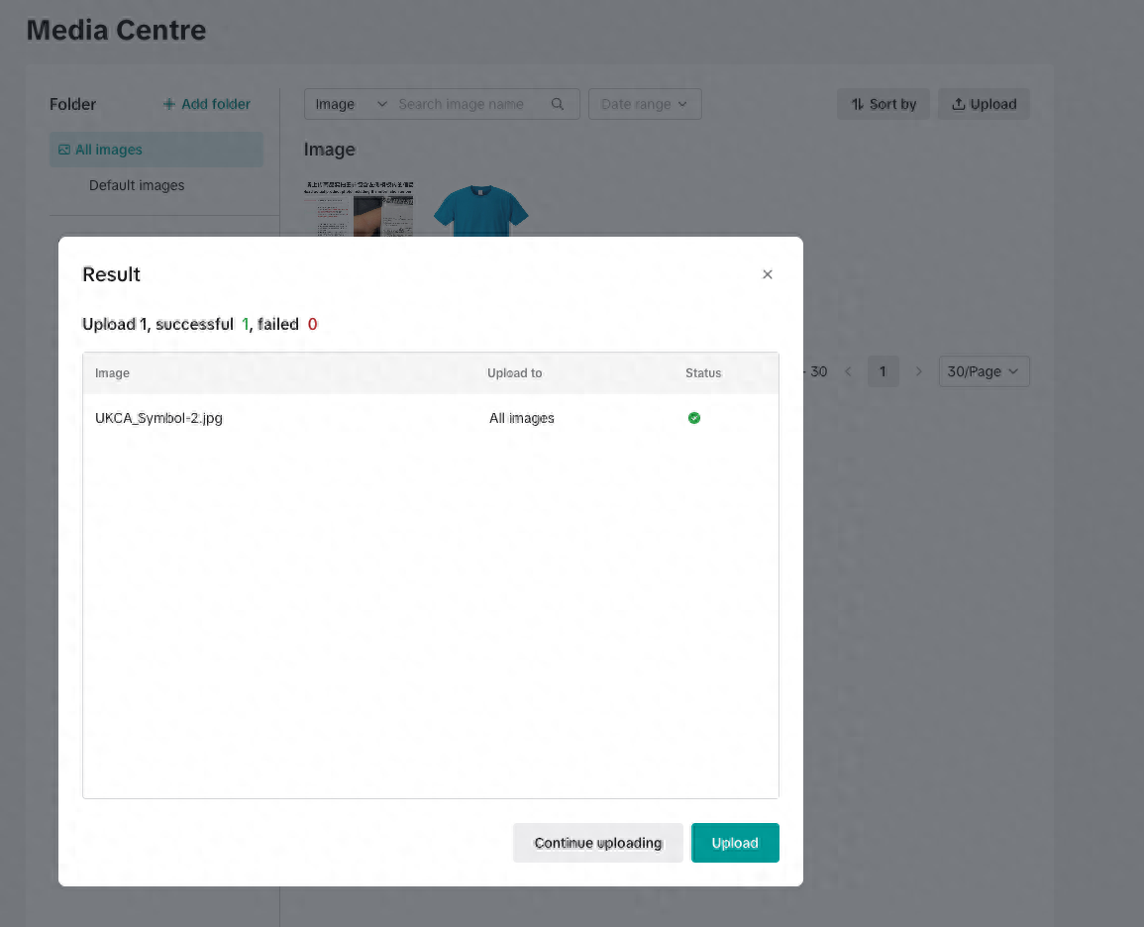
Task: Click the plus icon beside Add folder
Action: tap(168, 104)
